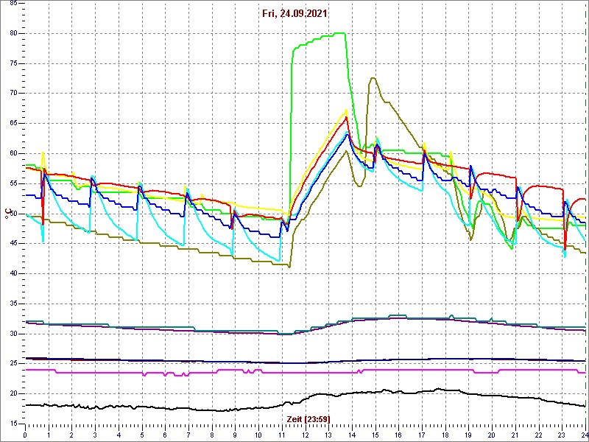Select the 45 value on the temperature axis
This screenshot has width=589, height=442.
point(13,244)
